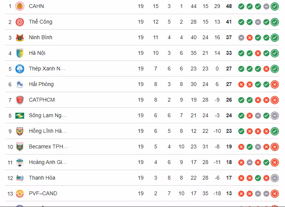Image resolution: width=285 pixels, height=207 pixels.
Task: Click the CATPHCM red shield logo
Action: (20, 100)
